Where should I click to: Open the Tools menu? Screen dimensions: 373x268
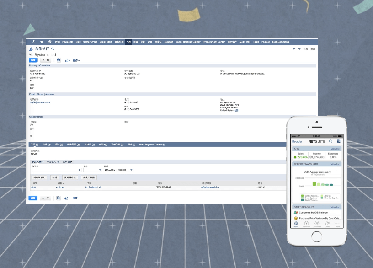point(256,42)
